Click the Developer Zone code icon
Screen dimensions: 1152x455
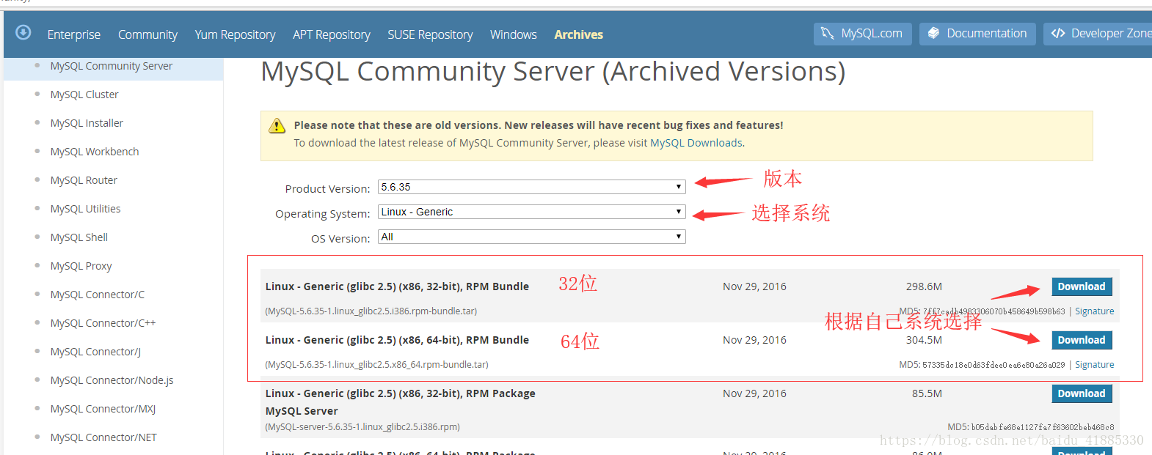(1057, 34)
